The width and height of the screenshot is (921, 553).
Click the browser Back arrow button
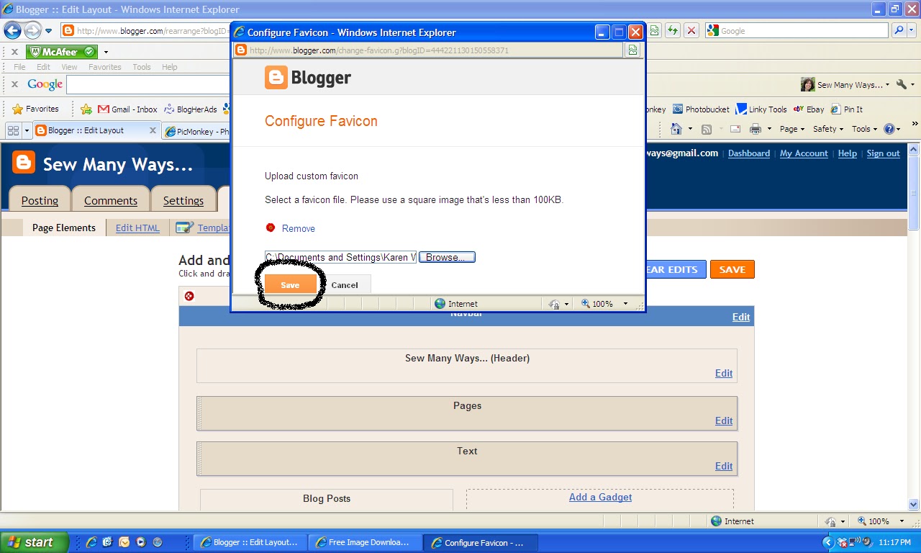(12, 30)
